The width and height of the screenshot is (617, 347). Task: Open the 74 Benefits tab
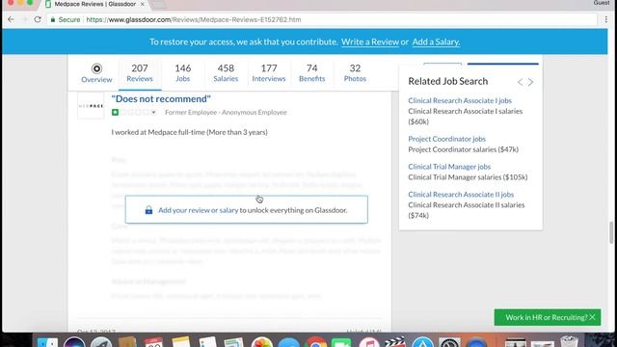coord(311,73)
